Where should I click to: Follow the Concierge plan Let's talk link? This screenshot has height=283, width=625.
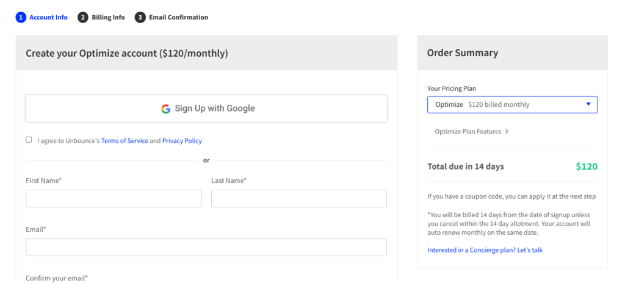coord(485,250)
